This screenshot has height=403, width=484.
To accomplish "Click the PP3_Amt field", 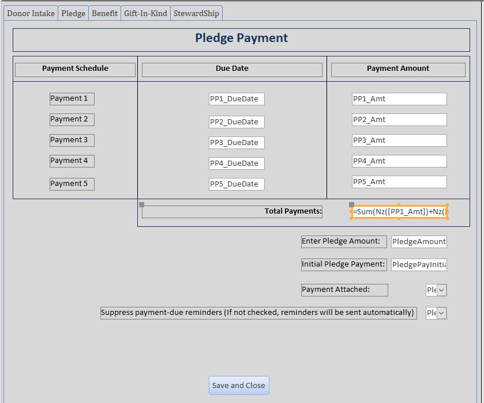I will coord(399,140).
